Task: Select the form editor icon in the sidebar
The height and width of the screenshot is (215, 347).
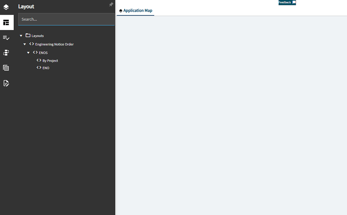Action: pyautogui.click(x=6, y=83)
